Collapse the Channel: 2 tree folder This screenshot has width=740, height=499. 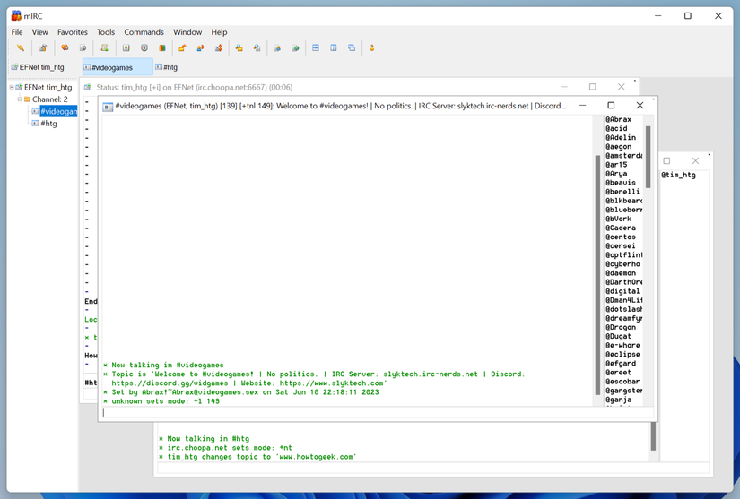click(20, 99)
